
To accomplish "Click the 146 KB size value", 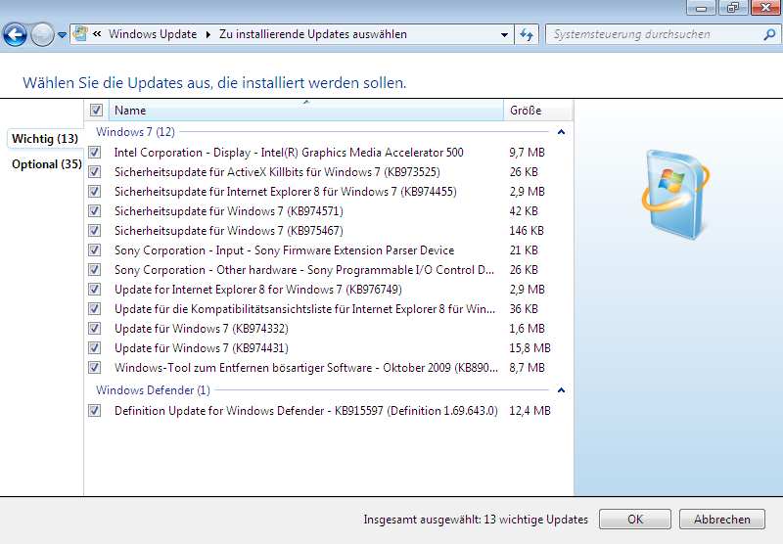I will pyautogui.click(x=527, y=231).
